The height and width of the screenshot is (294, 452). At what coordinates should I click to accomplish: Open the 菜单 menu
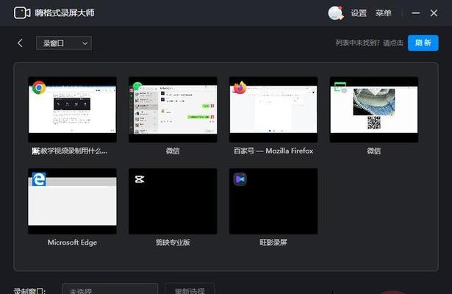pos(384,13)
